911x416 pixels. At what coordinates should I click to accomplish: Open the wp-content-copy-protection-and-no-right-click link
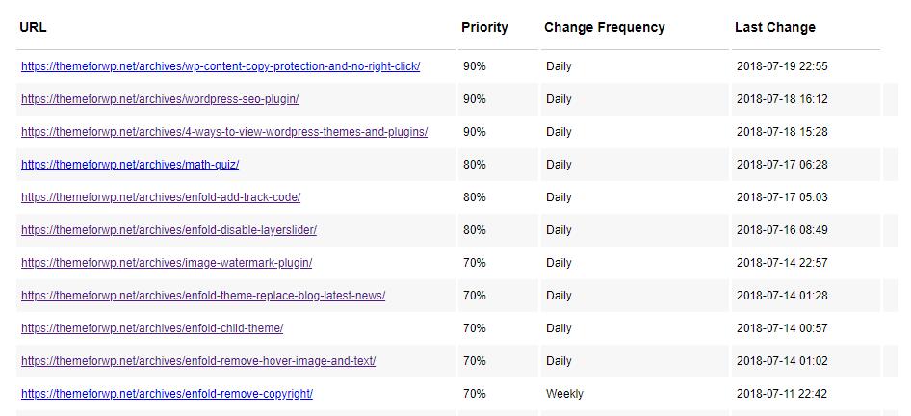click(221, 66)
